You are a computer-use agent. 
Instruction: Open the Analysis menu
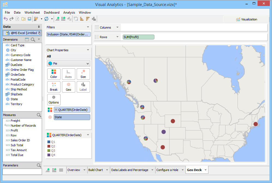click(69, 13)
